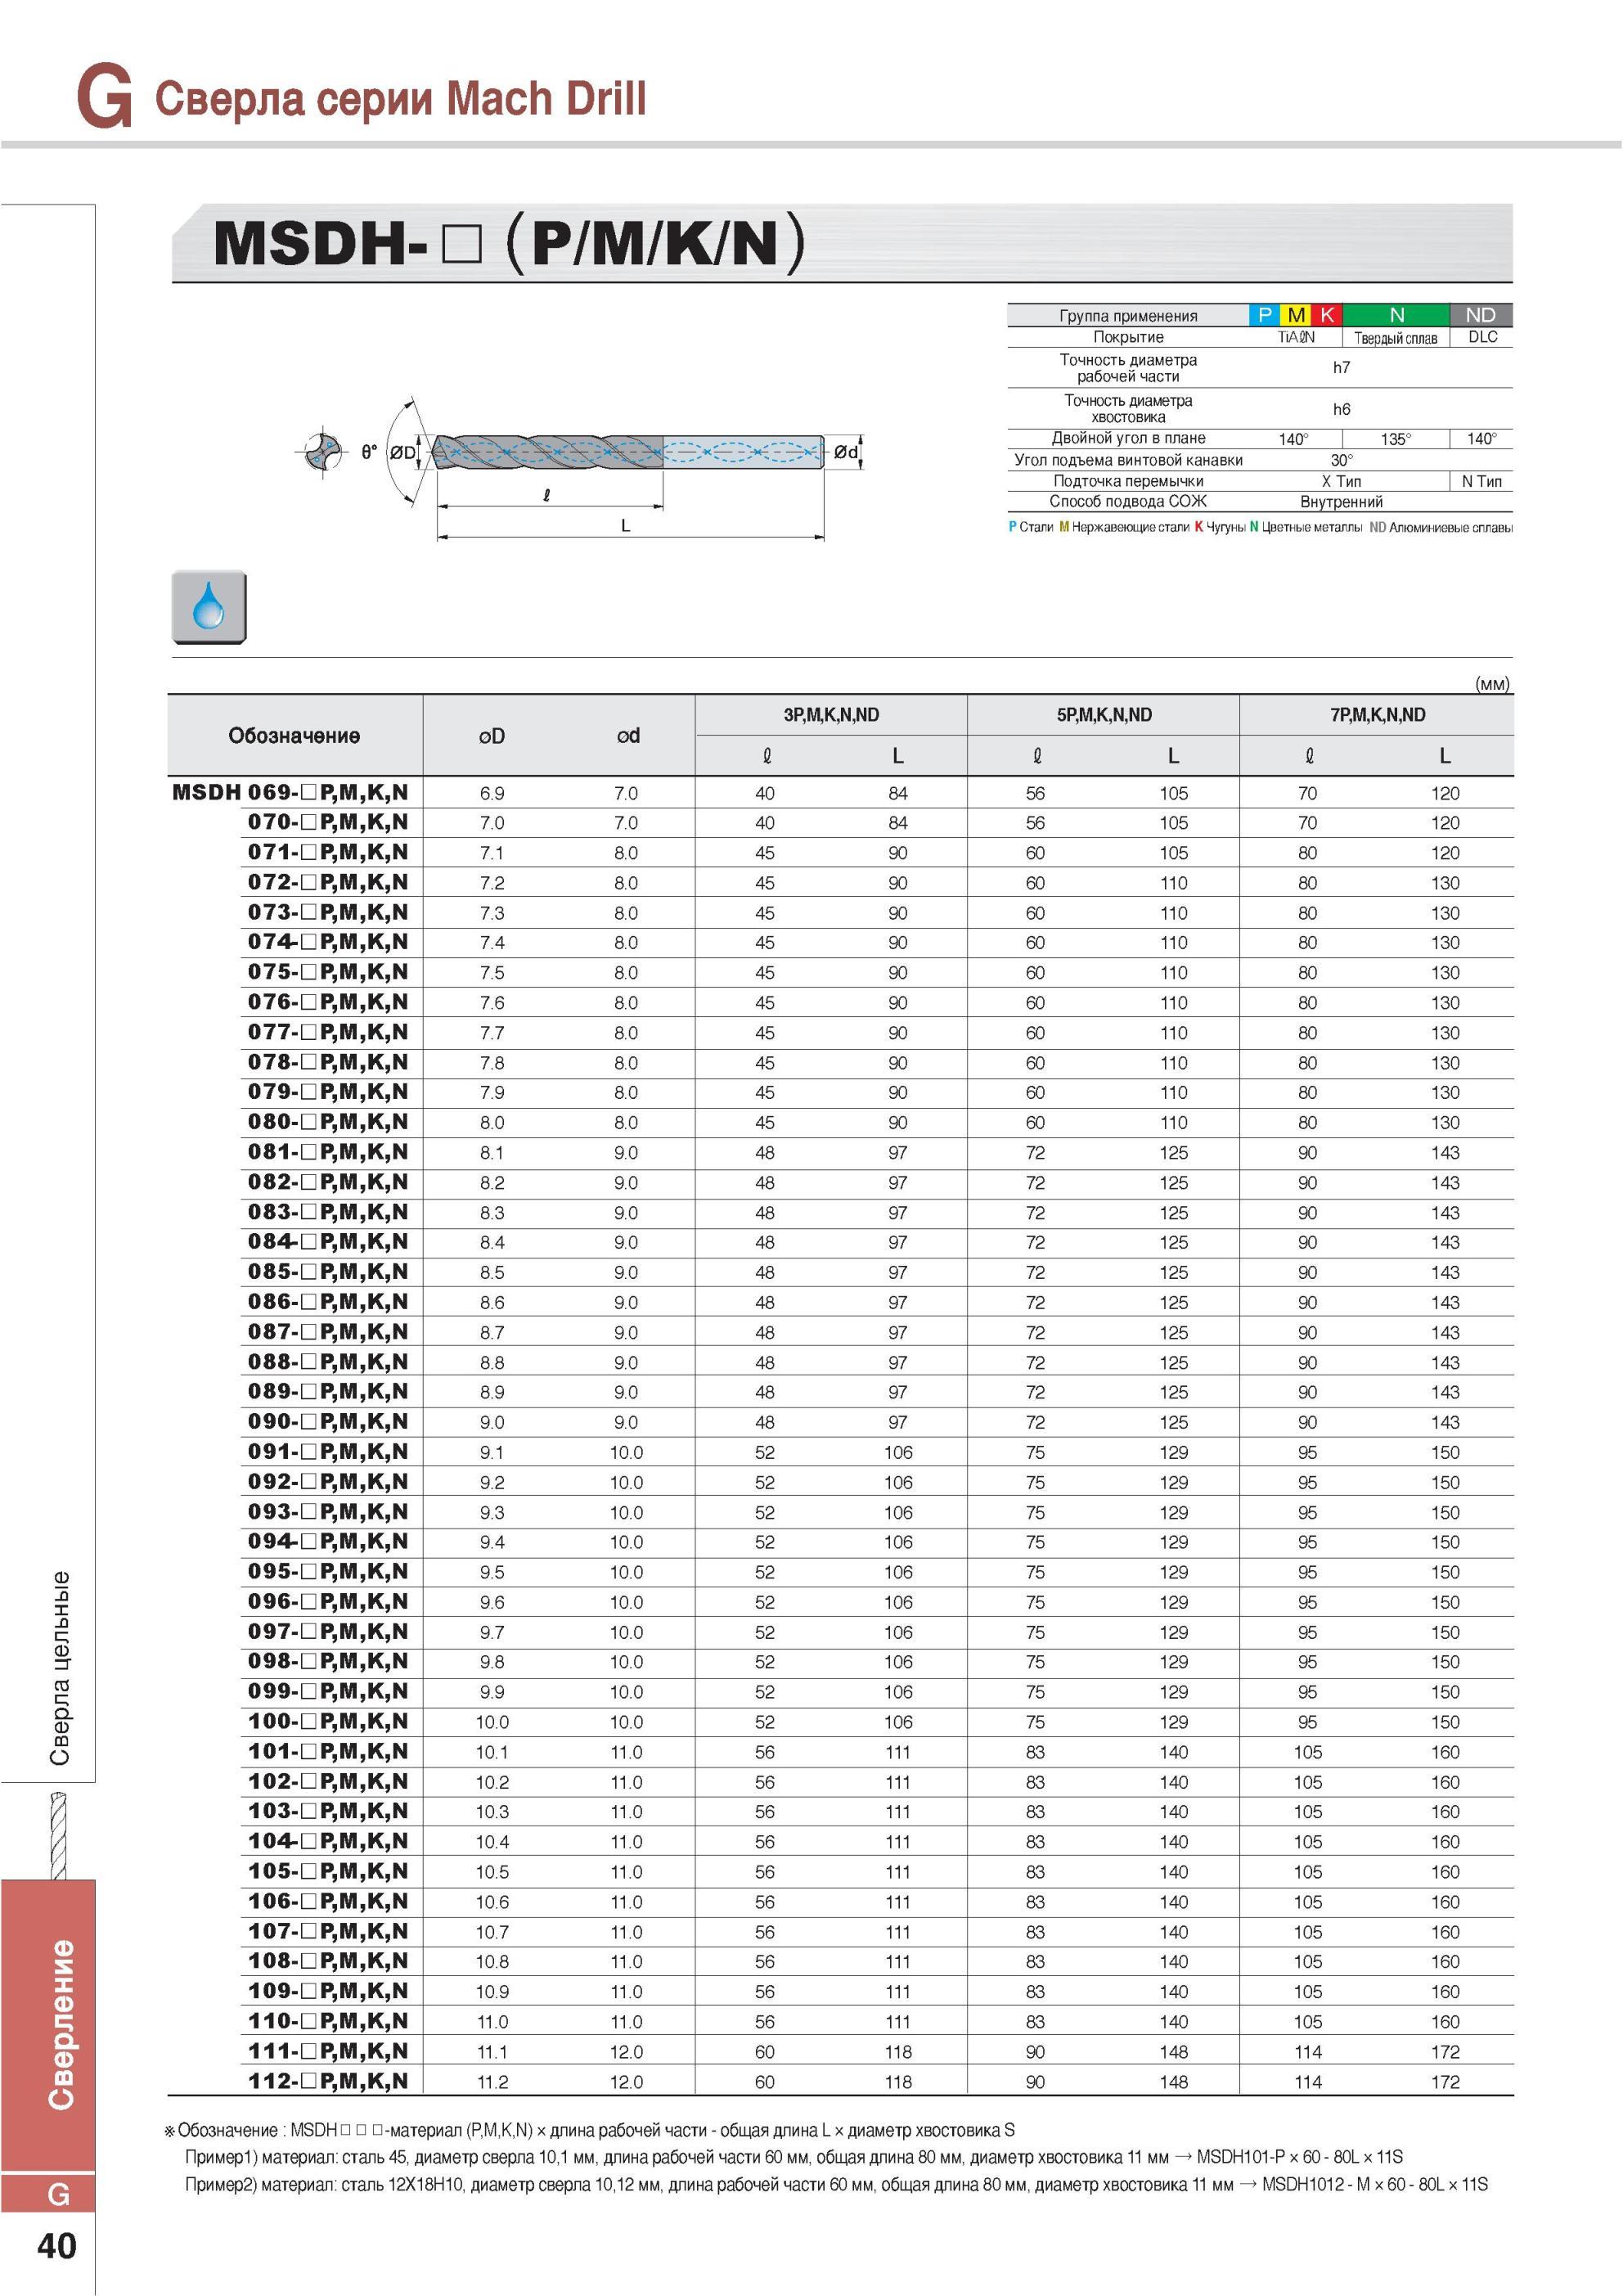Select the '085-□P,M,K,N' designation

(x=328, y=1272)
